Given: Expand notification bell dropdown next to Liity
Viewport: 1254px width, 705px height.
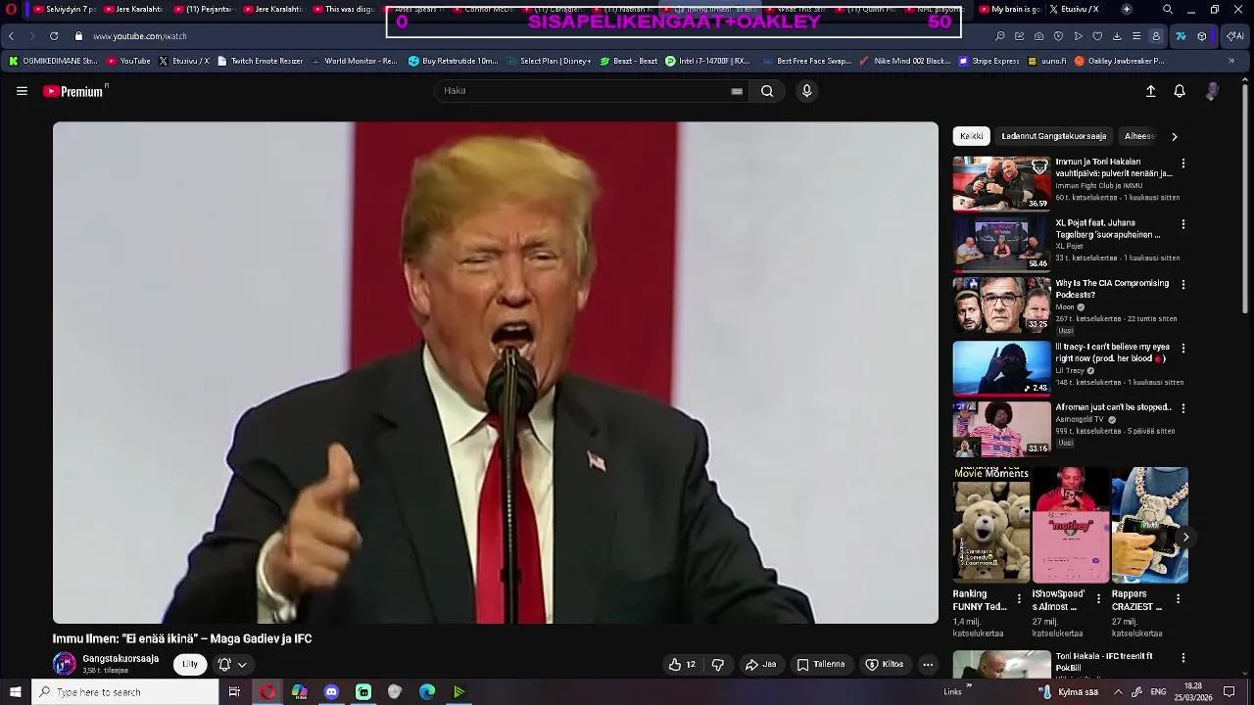Looking at the screenshot, I should [x=232, y=664].
